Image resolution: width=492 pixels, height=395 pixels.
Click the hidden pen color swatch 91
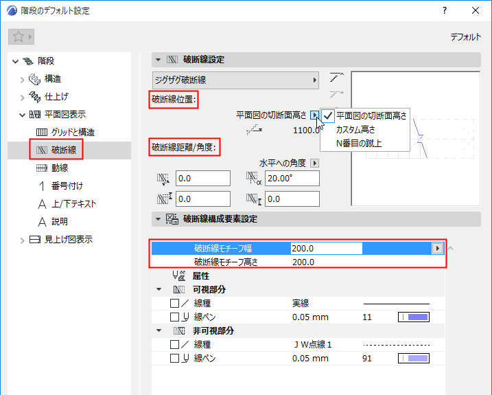414,358
